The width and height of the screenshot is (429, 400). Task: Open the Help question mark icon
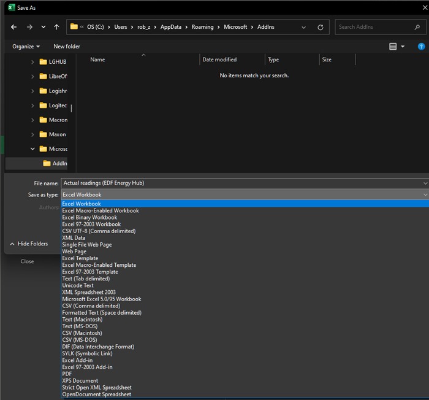pyautogui.click(x=421, y=47)
